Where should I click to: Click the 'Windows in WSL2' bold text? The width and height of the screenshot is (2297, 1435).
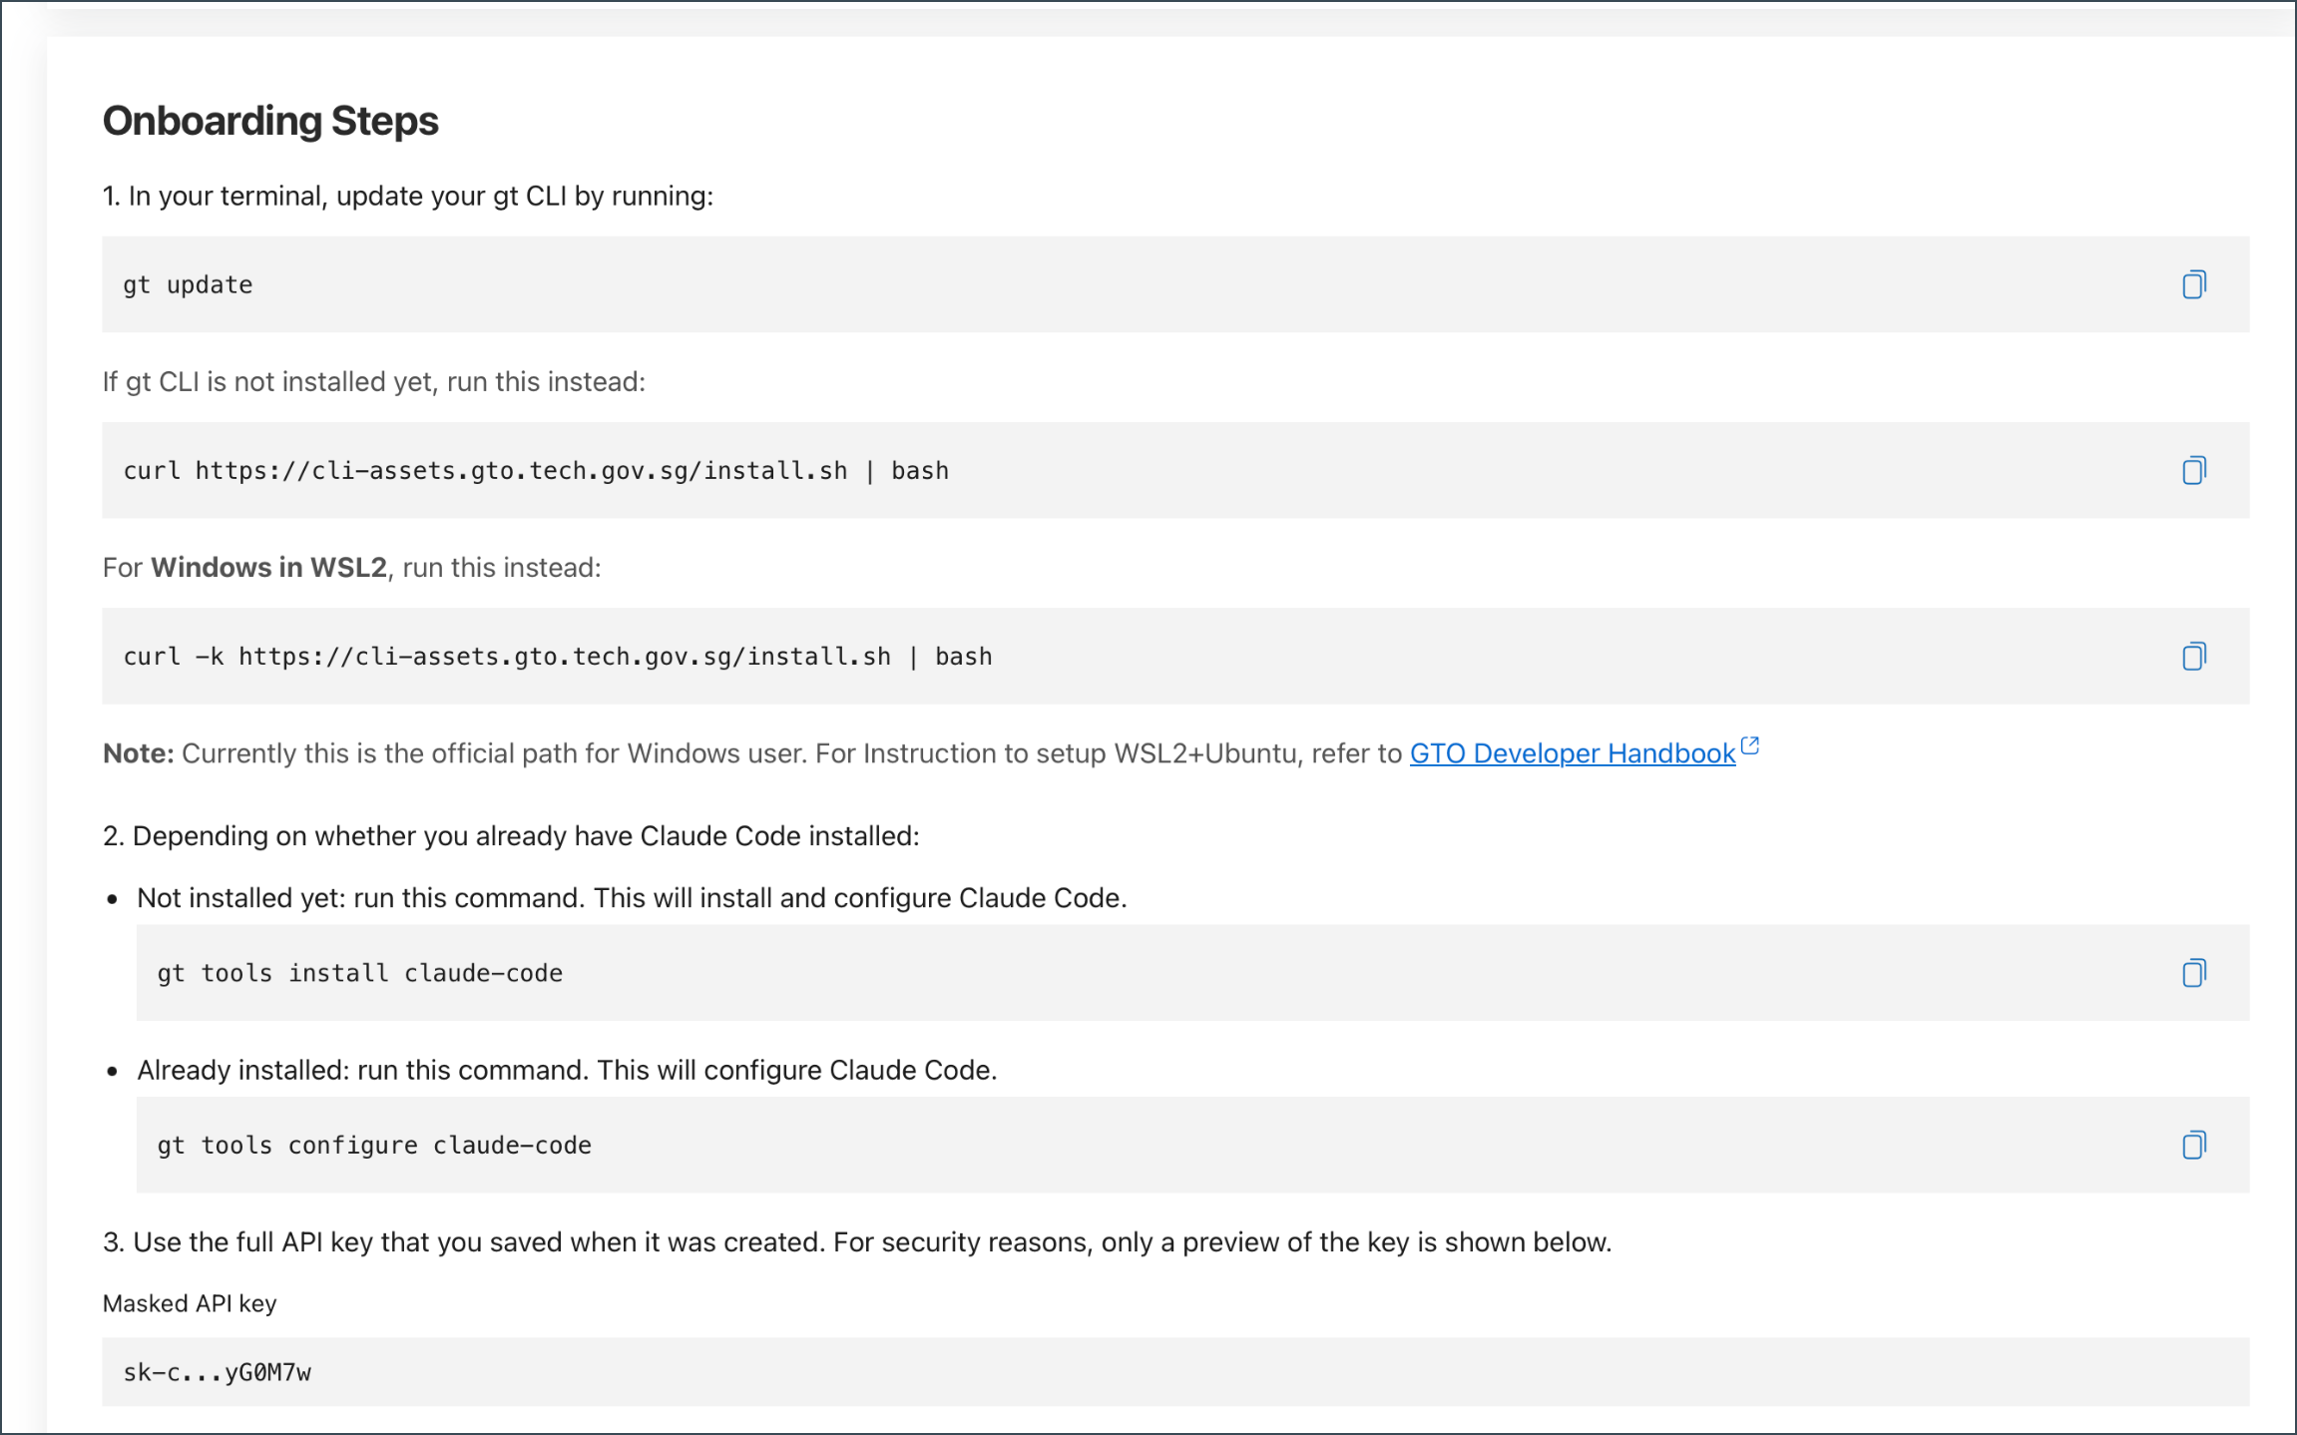pos(268,568)
